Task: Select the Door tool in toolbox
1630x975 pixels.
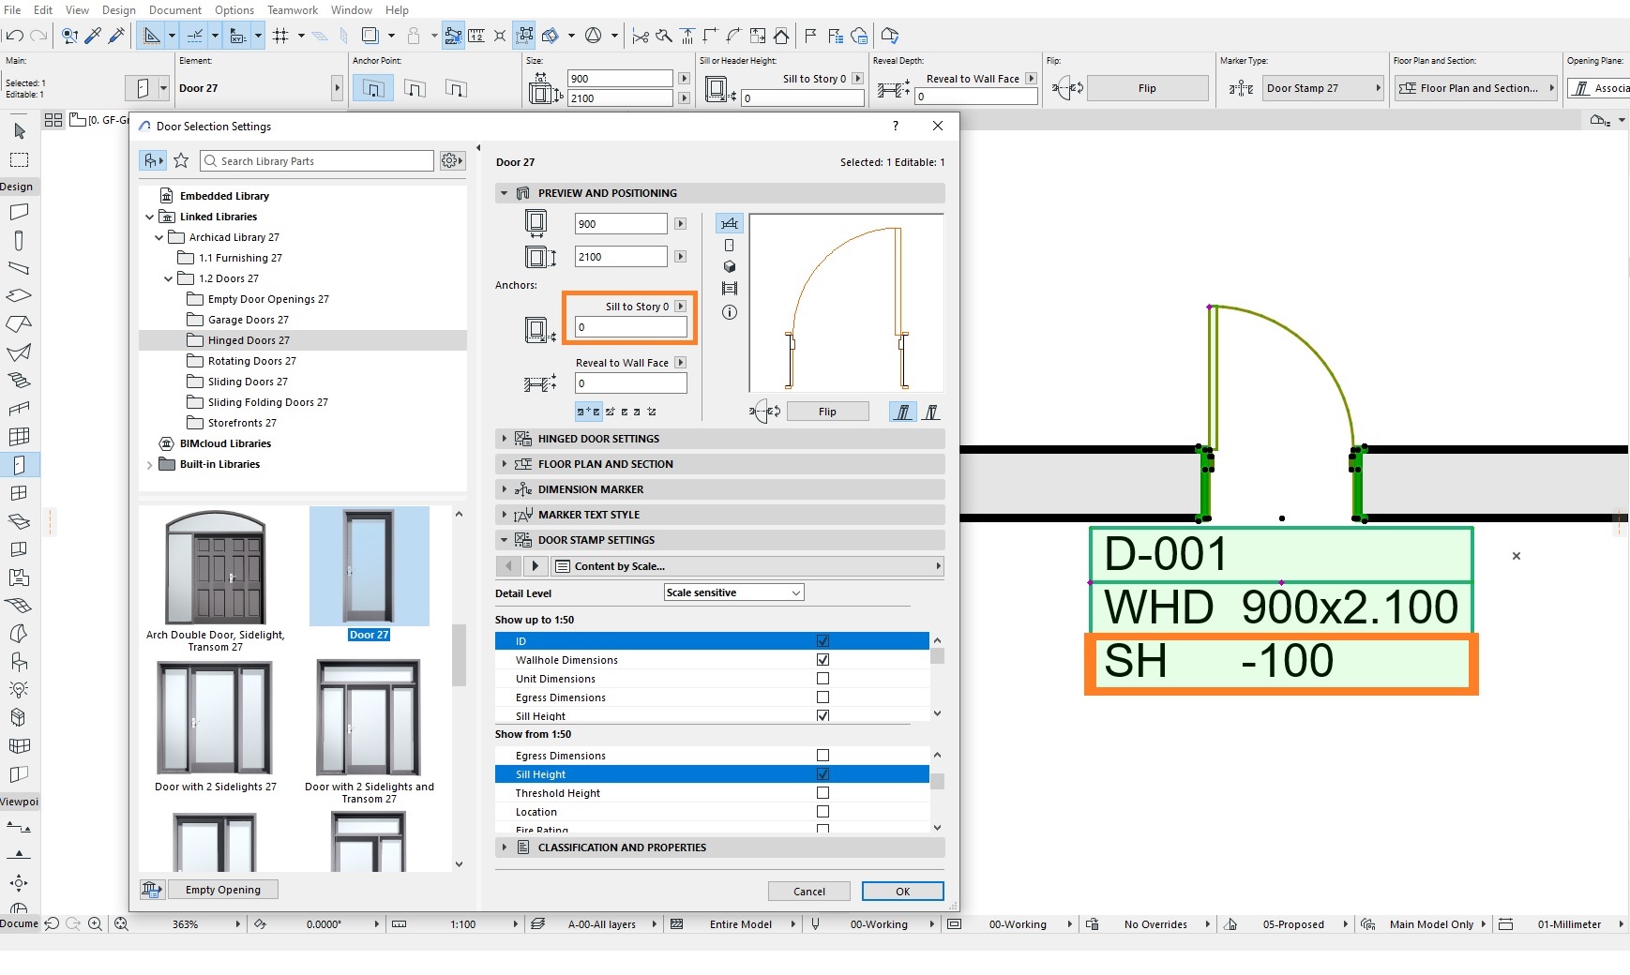Action: click(19, 464)
